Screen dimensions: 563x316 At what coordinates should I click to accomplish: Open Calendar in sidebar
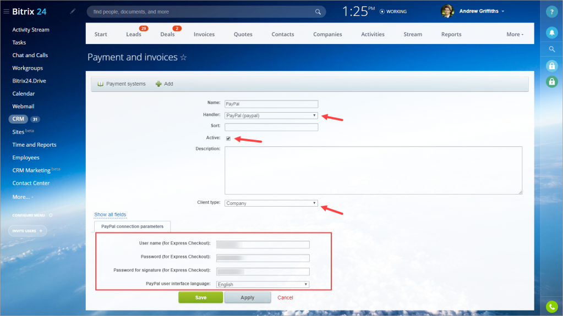pyautogui.click(x=23, y=93)
